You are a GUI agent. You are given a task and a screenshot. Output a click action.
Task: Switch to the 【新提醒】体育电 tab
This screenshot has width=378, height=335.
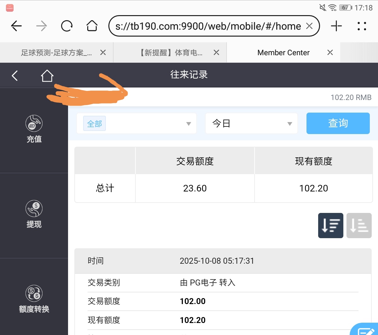click(x=171, y=53)
